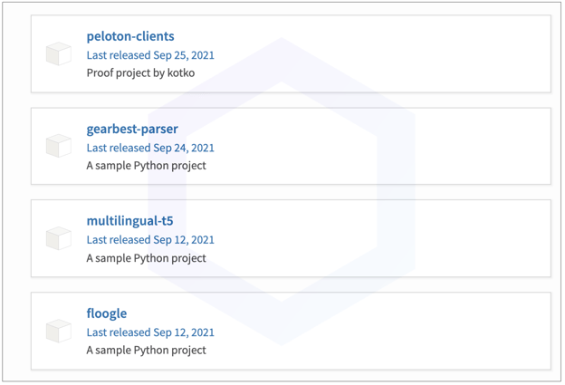
Task: Open the gearbest-parser project link
Action: (x=132, y=129)
